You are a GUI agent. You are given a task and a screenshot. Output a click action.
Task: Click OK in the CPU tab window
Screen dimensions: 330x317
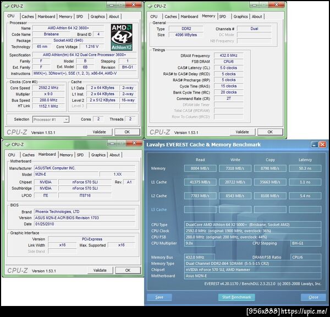tap(127, 132)
